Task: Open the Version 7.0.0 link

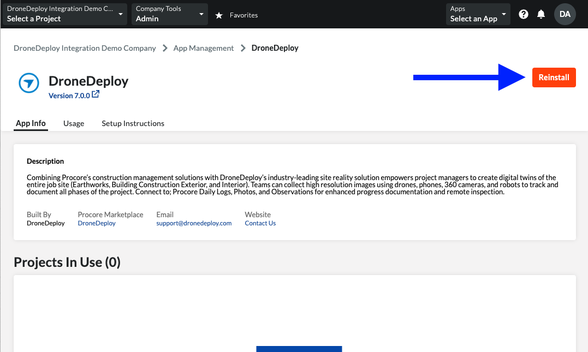Action: [x=69, y=96]
